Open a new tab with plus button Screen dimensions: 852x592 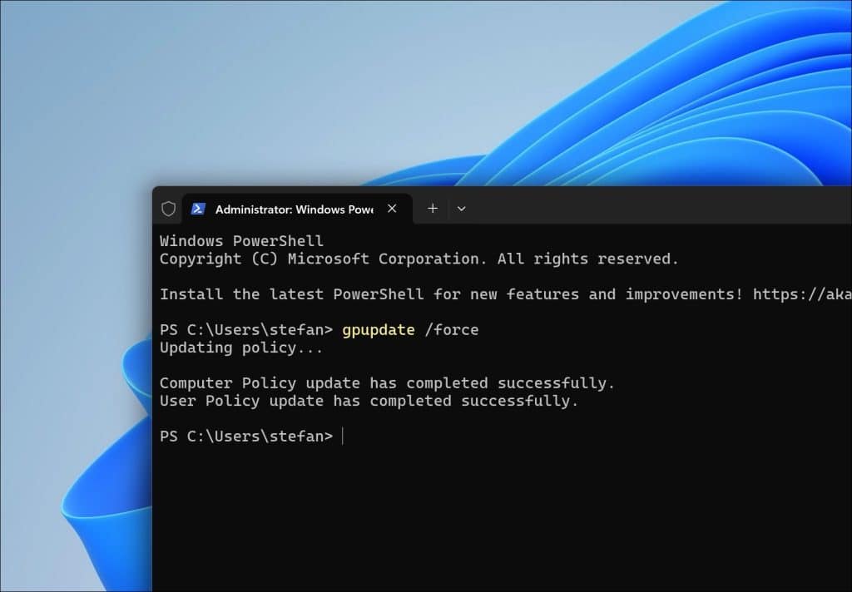click(433, 209)
